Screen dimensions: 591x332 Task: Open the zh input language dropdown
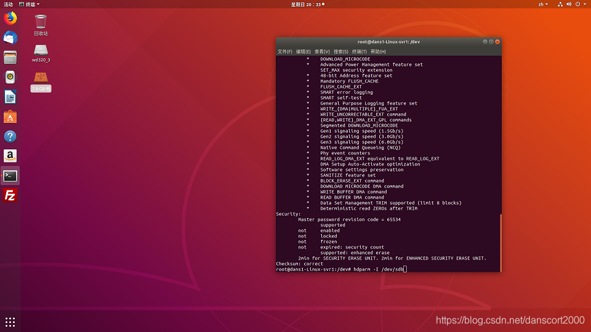pos(543,4)
